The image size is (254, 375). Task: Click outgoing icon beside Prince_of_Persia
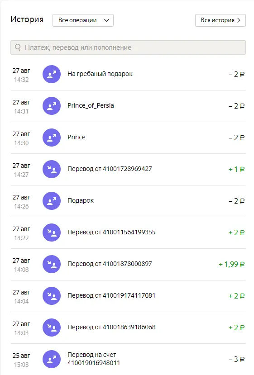pyautogui.click(x=52, y=106)
